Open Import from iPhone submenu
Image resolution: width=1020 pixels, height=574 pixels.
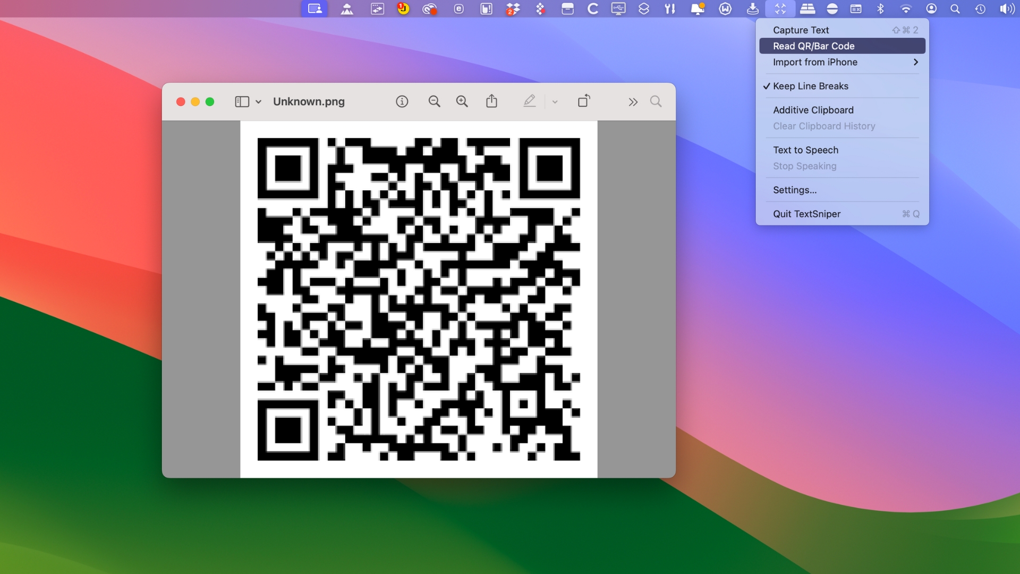click(842, 62)
